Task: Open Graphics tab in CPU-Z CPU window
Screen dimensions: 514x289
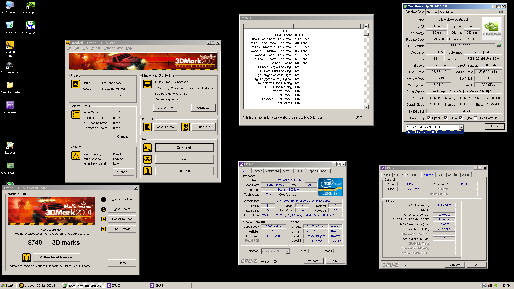Action: (312, 171)
